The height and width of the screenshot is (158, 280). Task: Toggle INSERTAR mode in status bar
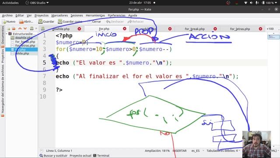(179, 151)
